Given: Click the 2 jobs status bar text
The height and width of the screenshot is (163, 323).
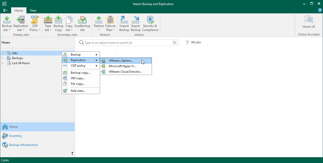Looking at the screenshot, I should coord(5,160).
